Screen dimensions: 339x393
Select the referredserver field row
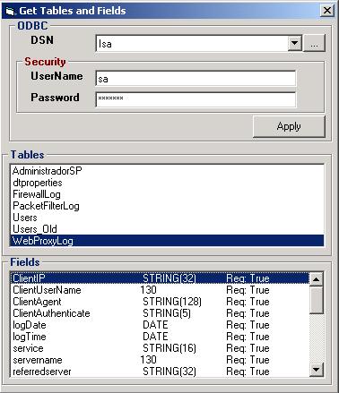160,372
